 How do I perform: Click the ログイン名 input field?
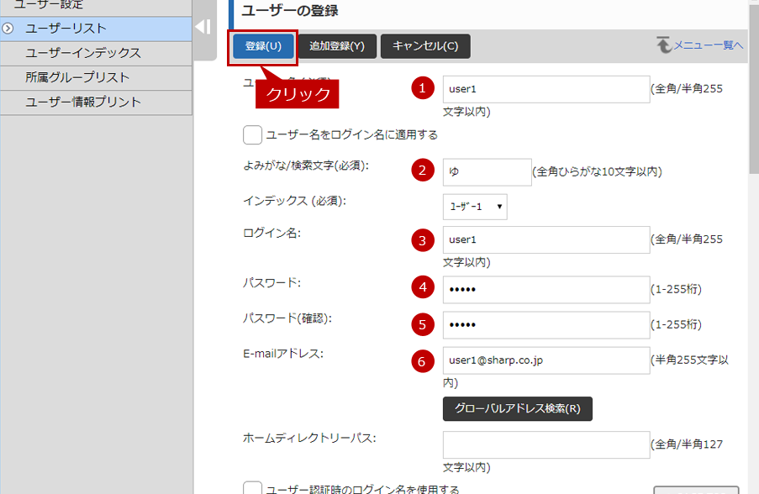[546, 239]
